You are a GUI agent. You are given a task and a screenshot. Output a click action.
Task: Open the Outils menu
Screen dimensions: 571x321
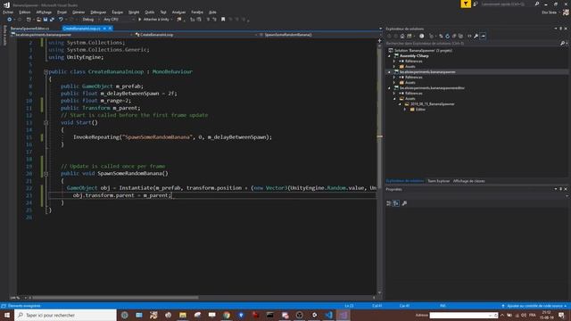[x=150, y=12]
